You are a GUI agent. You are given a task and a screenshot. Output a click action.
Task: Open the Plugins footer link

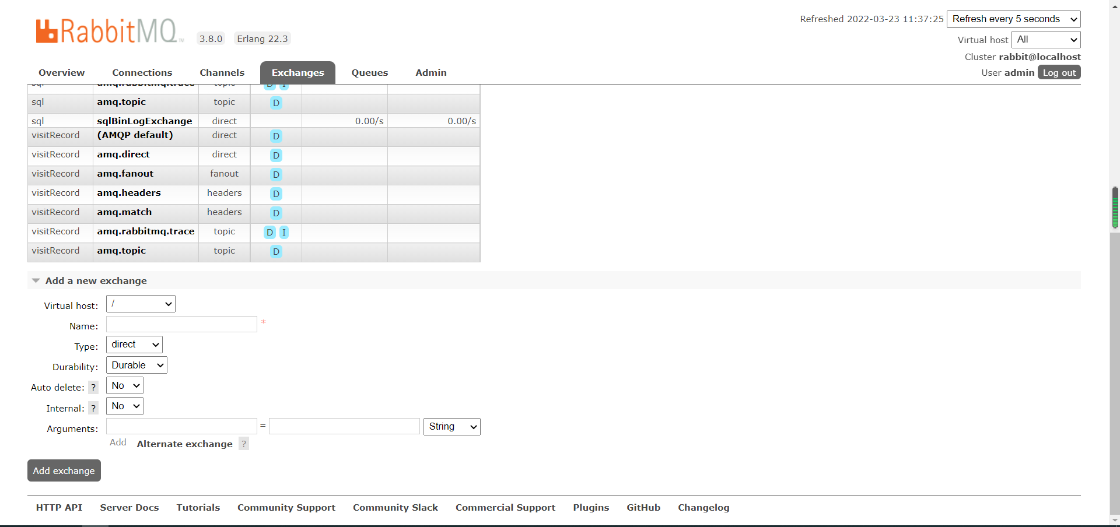tap(591, 508)
